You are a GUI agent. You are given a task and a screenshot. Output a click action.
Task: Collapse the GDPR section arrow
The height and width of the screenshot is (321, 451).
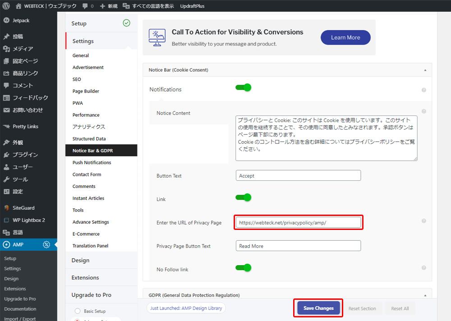pyautogui.click(x=425, y=295)
